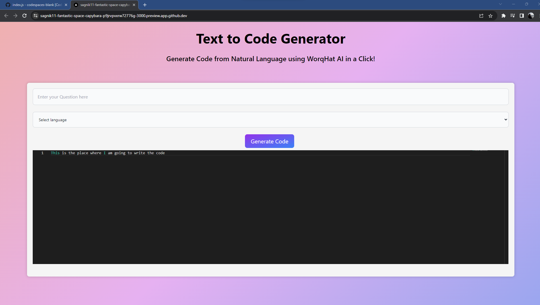This screenshot has width=540, height=305.
Task: Open the tab search chevron
Action: [500, 4]
